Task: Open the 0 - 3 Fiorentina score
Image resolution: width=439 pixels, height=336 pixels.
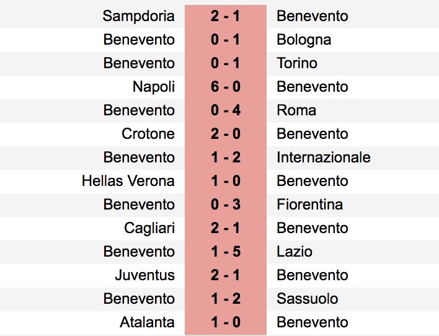Action: click(x=225, y=204)
